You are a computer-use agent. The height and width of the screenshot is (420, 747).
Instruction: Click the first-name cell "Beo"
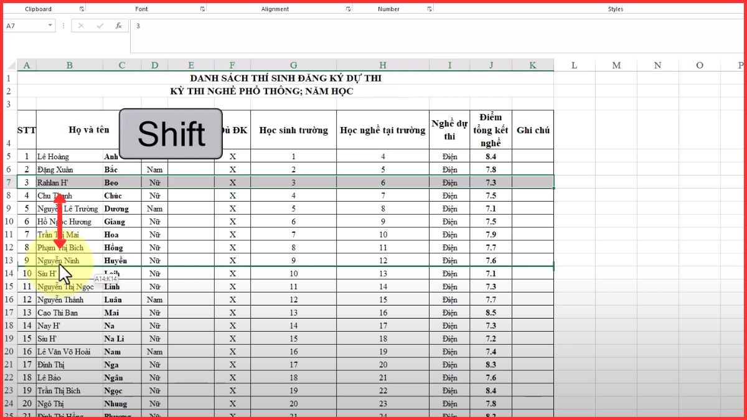point(122,182)
